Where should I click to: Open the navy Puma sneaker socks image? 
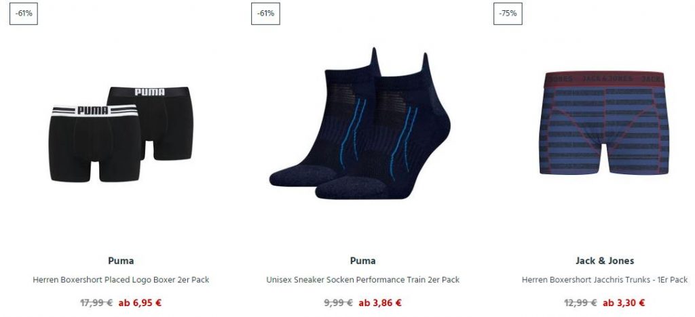(360, 123)
